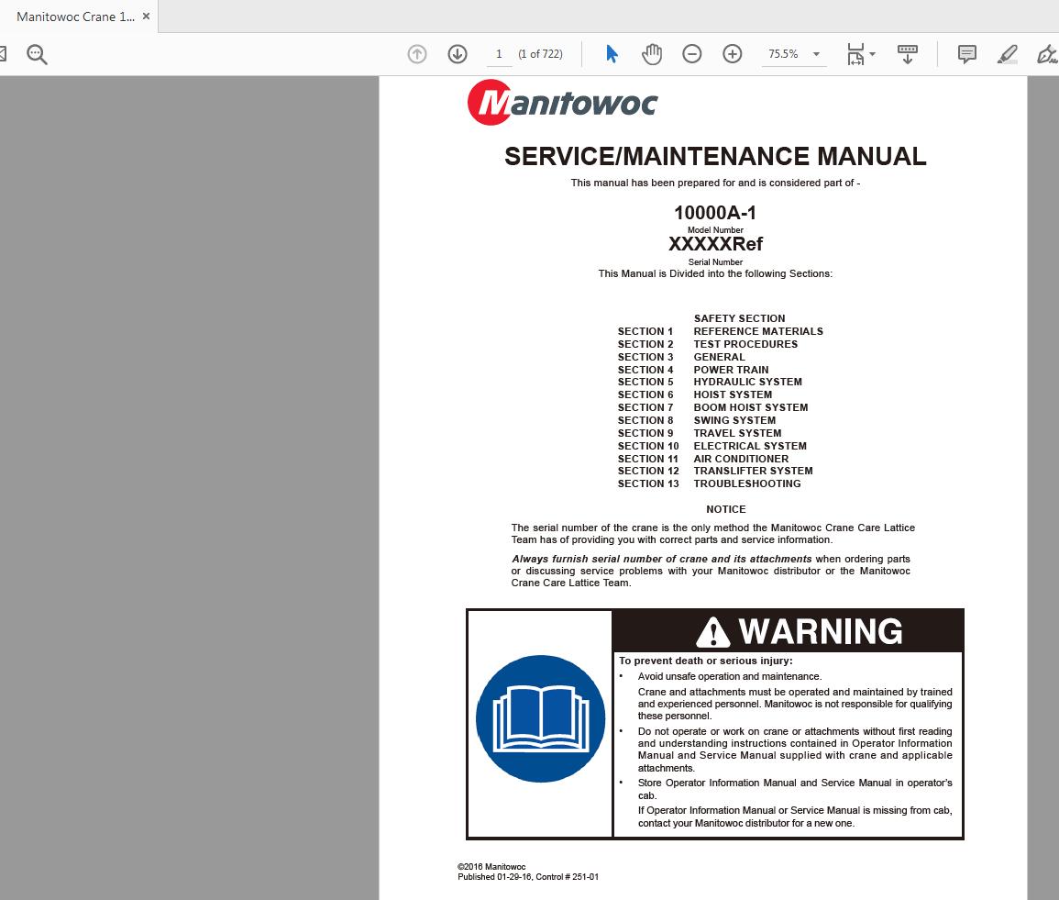1059x900 pixels.
Task: Click the 'SECTION 8 SWING SYSTEM' line
Action: 697,420
